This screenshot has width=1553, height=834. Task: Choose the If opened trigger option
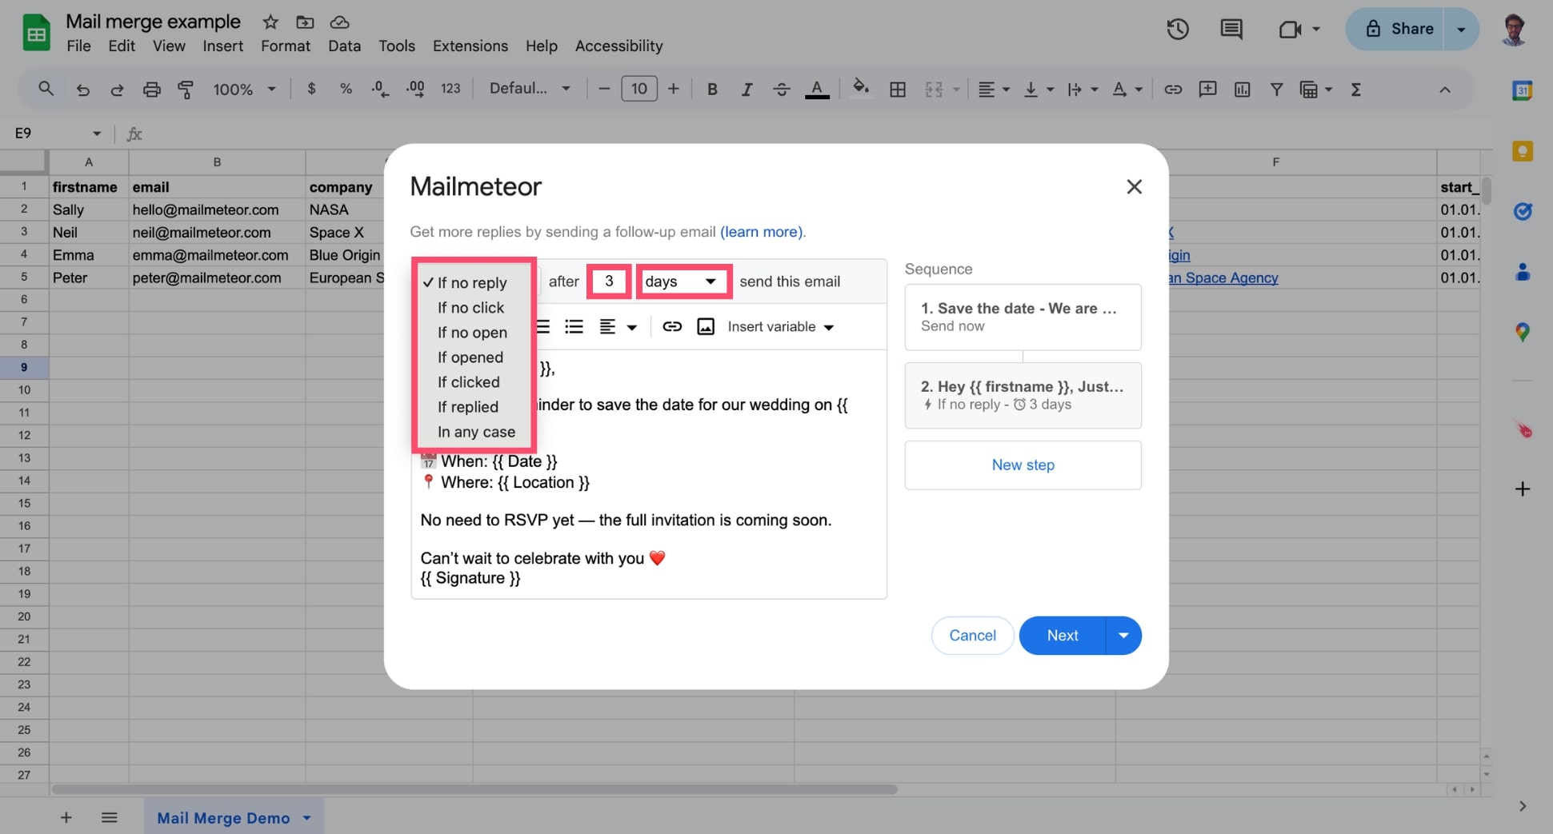[470, 357]
